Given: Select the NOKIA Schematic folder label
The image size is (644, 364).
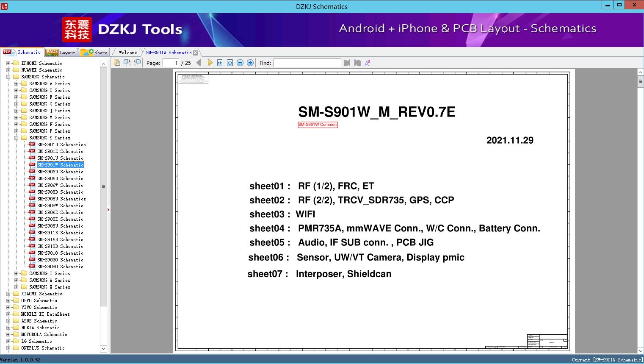Looking at the screenshot, I should point(40,328).
